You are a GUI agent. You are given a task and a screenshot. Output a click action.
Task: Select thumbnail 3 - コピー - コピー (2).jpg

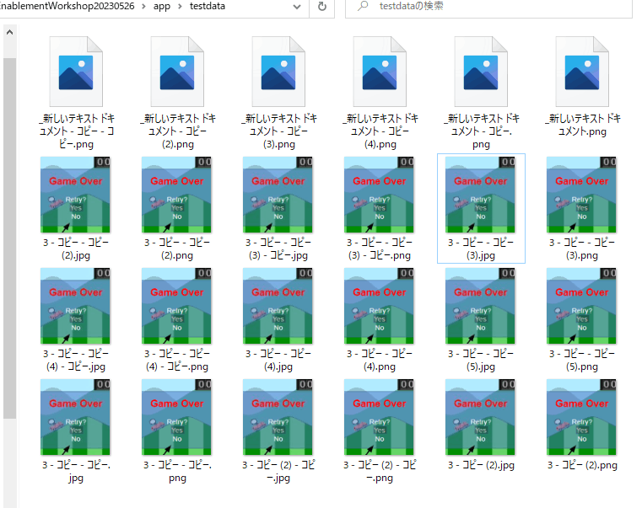pos(75,195)
